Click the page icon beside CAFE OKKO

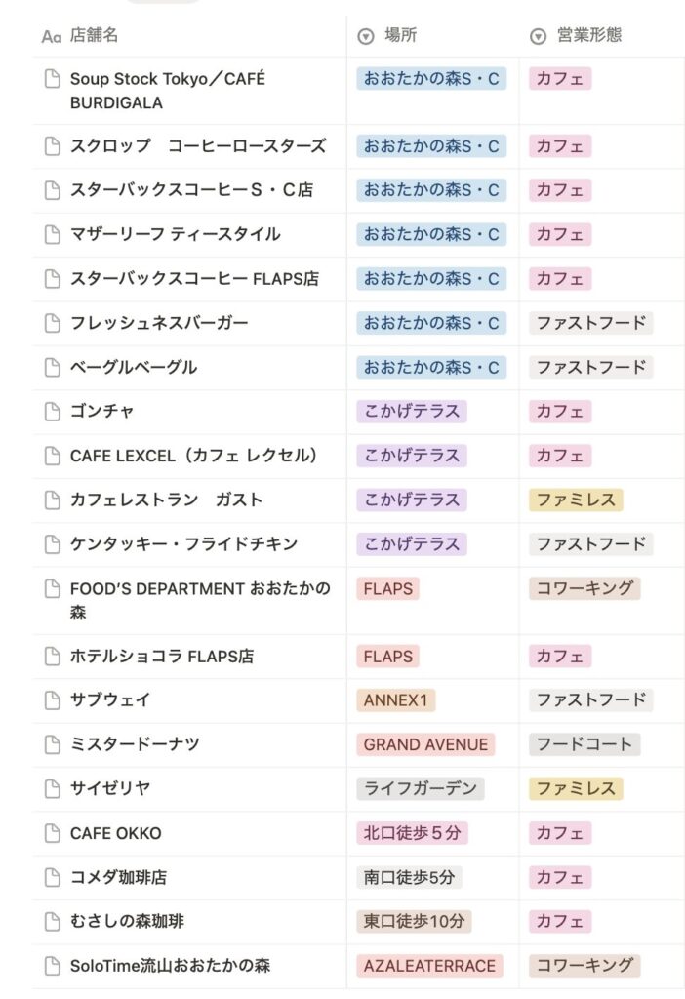[53, 833]
